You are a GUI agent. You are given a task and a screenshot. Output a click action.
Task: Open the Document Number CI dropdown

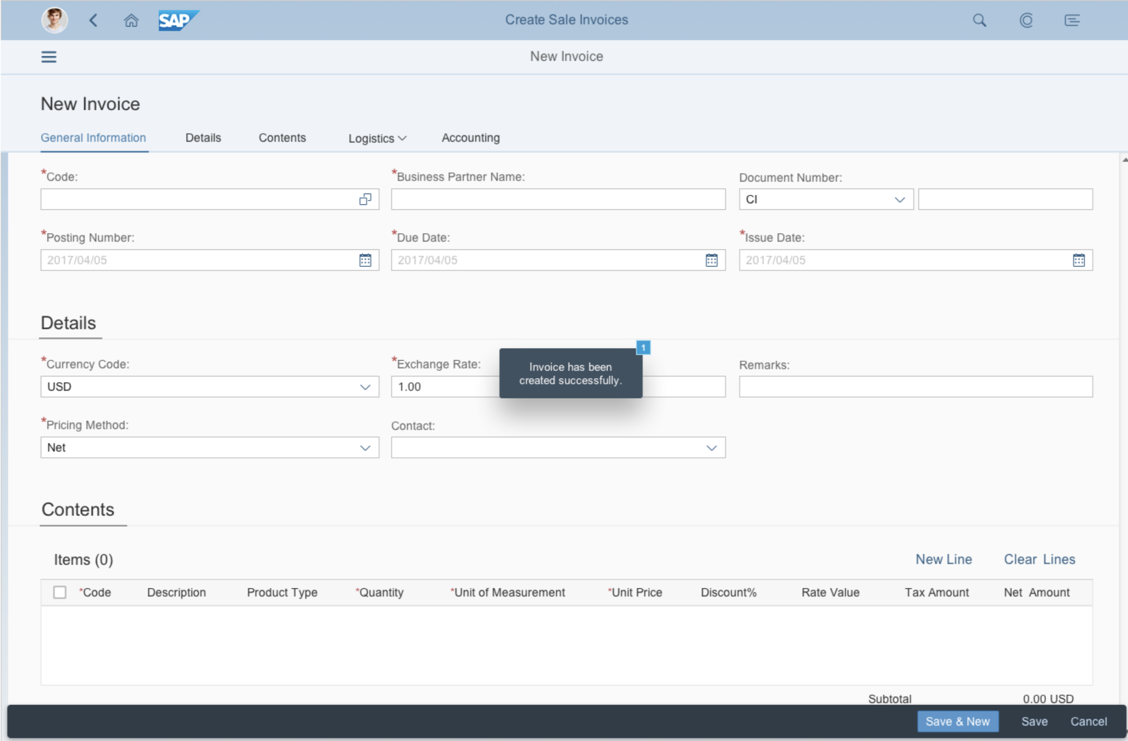[899, 199]
